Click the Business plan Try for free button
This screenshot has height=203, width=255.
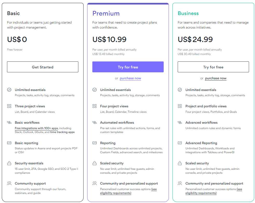click(213, 67)
